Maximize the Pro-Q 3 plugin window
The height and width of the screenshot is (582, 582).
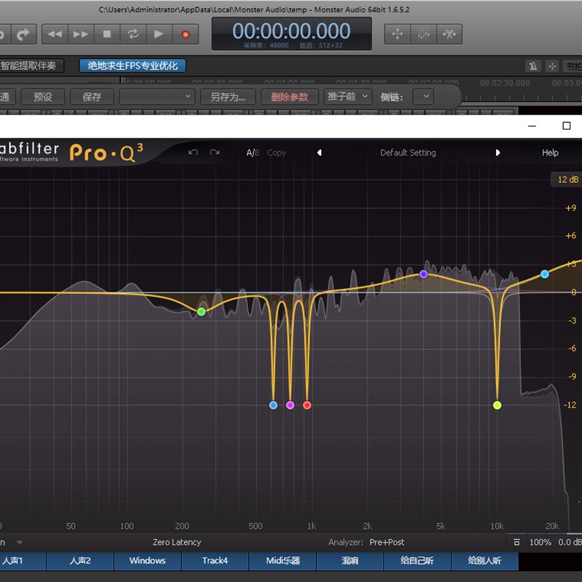click(567, 126)
